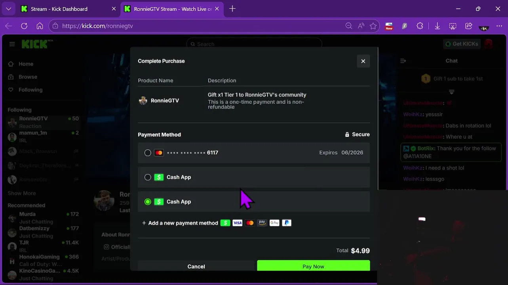Open KinoCasinoGa... recommended channel
Screen dimensions: 508x285
point(43,274)
